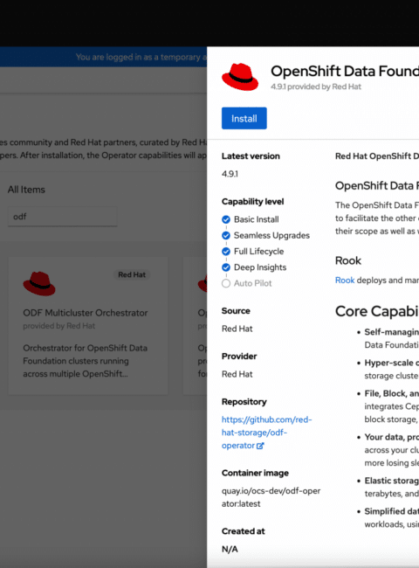Click the empty Auto Pilot circle icon

tap(226, 283)
